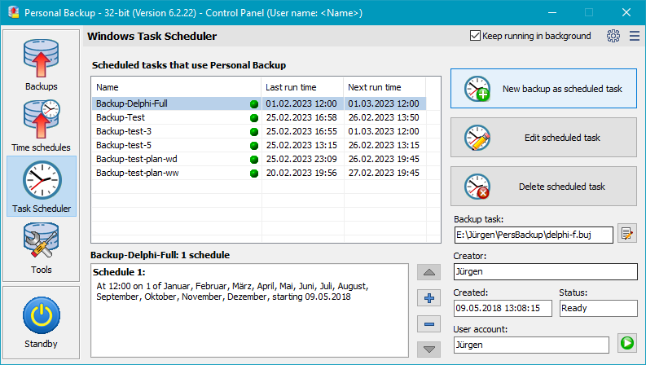
Task: Click next run time 26.02.2023 13:50
Action: [384, 117]
